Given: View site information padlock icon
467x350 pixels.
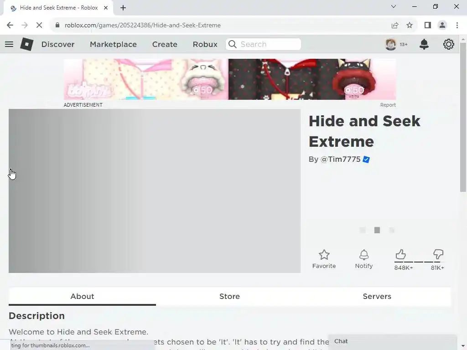Looking at the screenshot, I should [x=57, y=26].
